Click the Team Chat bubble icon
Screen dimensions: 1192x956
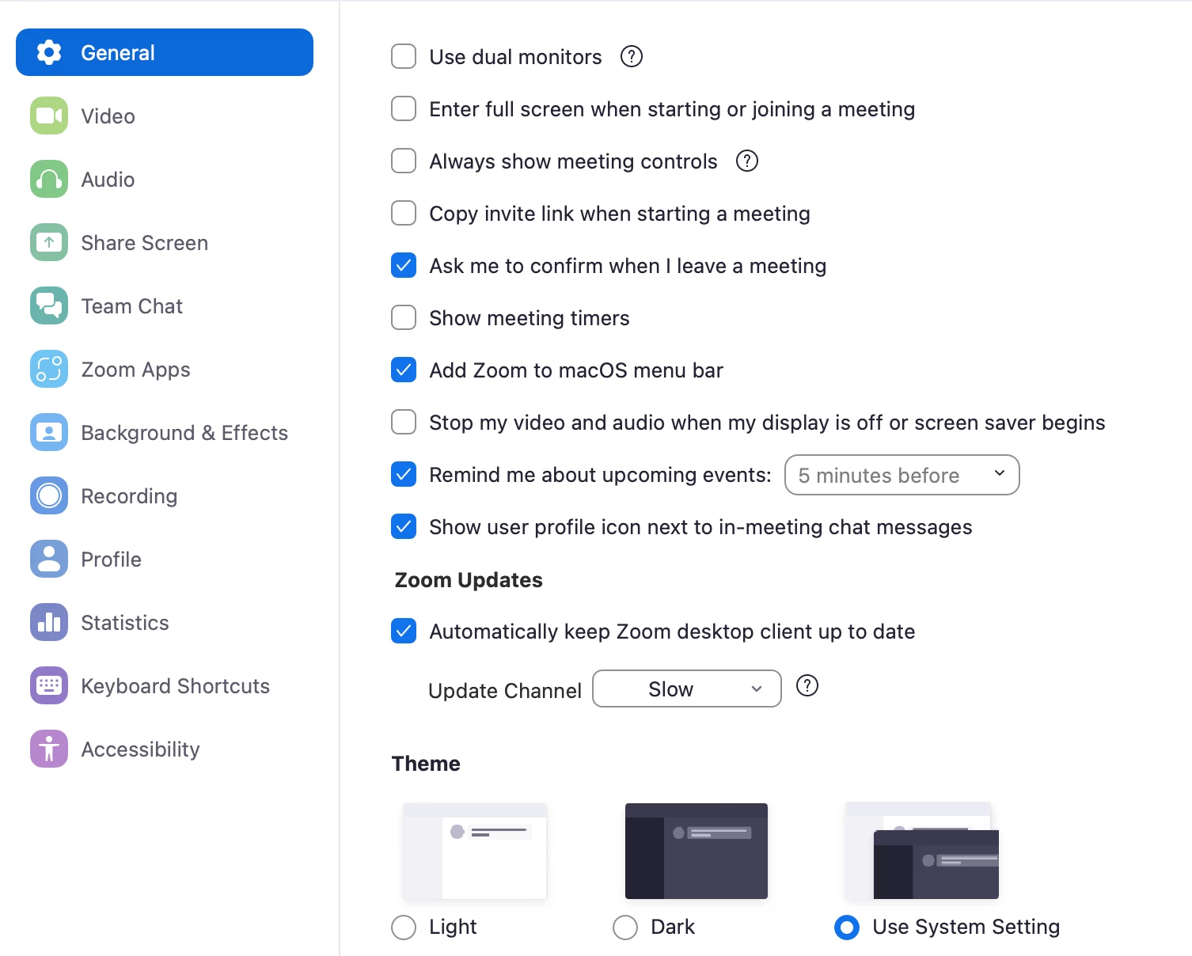coord(49,305)
